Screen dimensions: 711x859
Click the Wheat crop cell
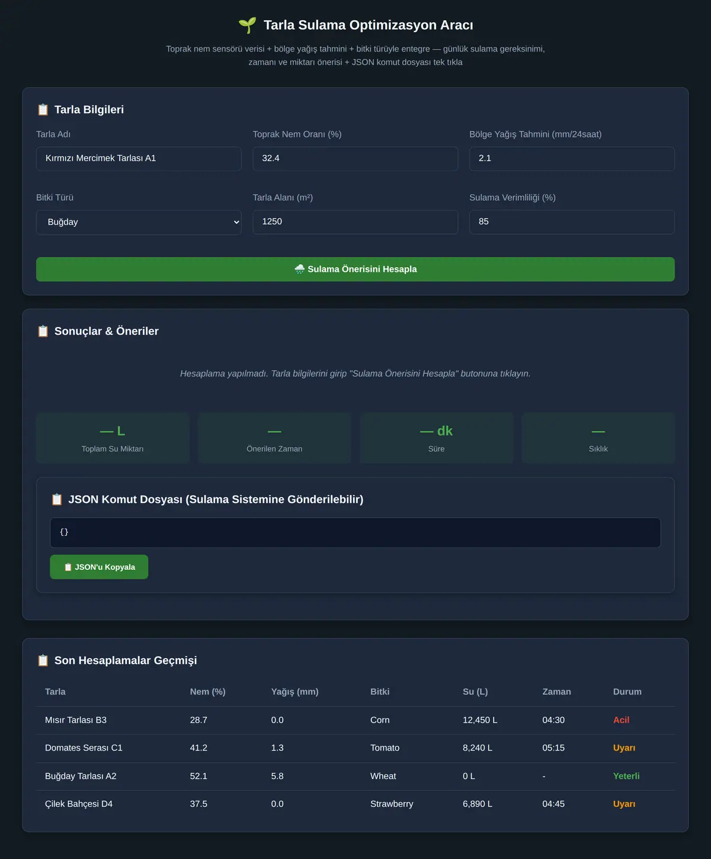[x=383, y=776]
